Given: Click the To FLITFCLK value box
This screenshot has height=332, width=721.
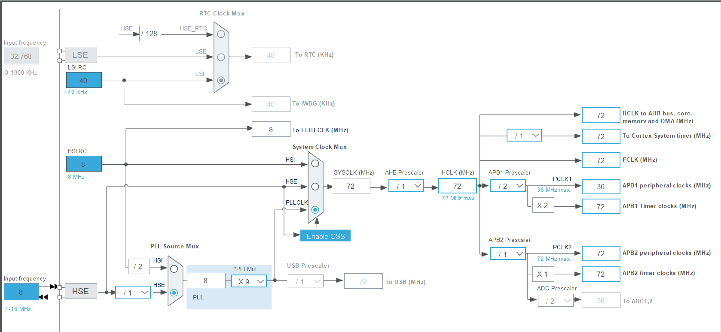Looking at the screenshot, I should (x=271, y=129).
